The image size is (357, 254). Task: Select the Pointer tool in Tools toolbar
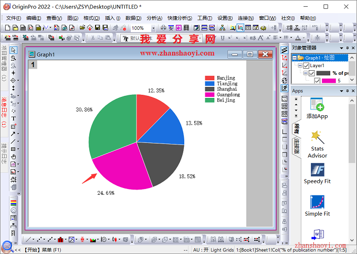14,50
